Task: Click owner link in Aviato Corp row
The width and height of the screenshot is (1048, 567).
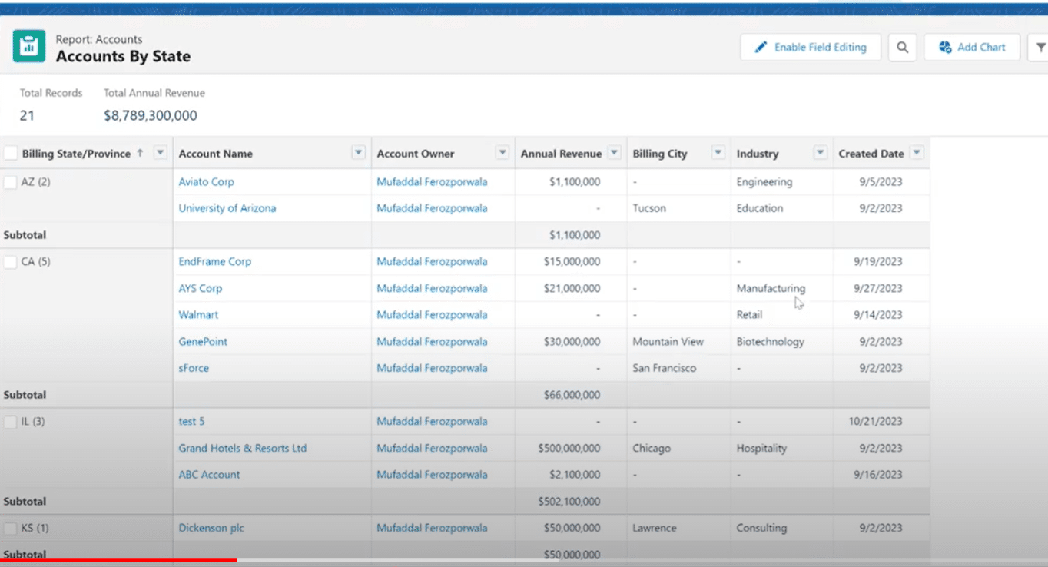Action: pyautogui.click(x=432, y=182)
